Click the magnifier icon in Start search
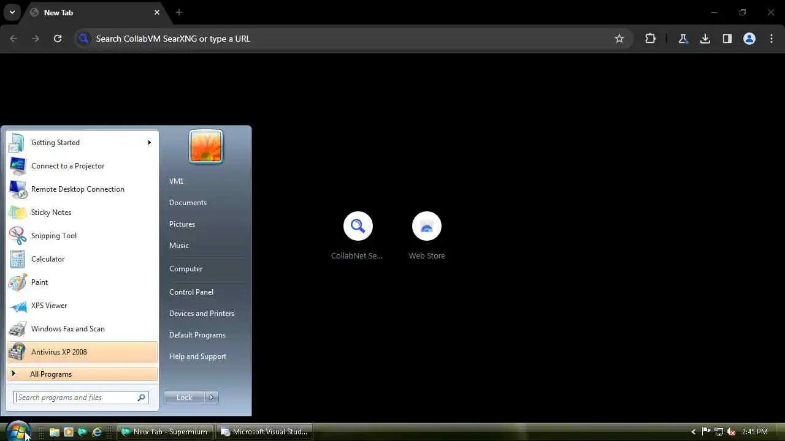 pyautogui.click(x=142, y=398)
